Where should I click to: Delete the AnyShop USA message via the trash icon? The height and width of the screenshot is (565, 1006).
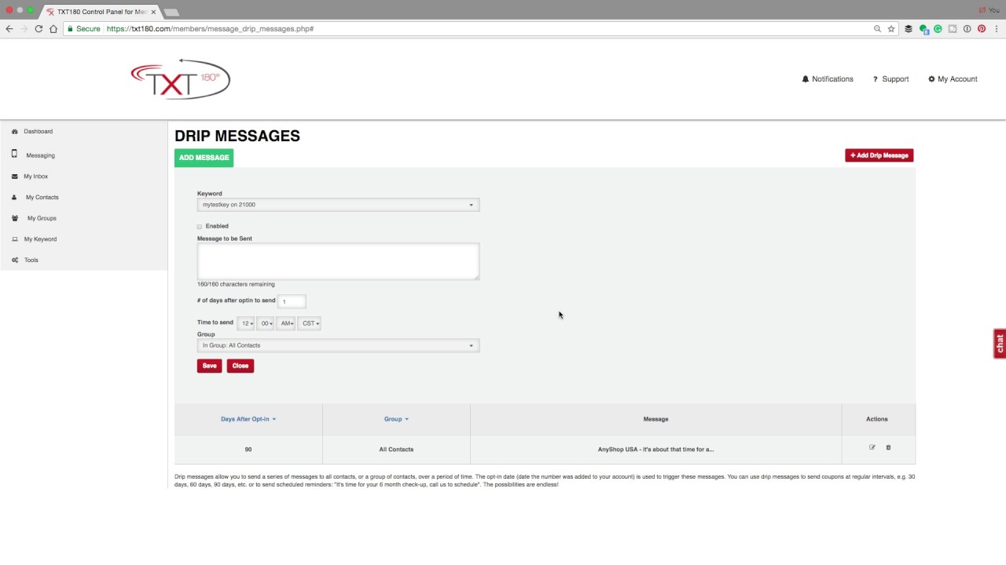coord(888,447)
